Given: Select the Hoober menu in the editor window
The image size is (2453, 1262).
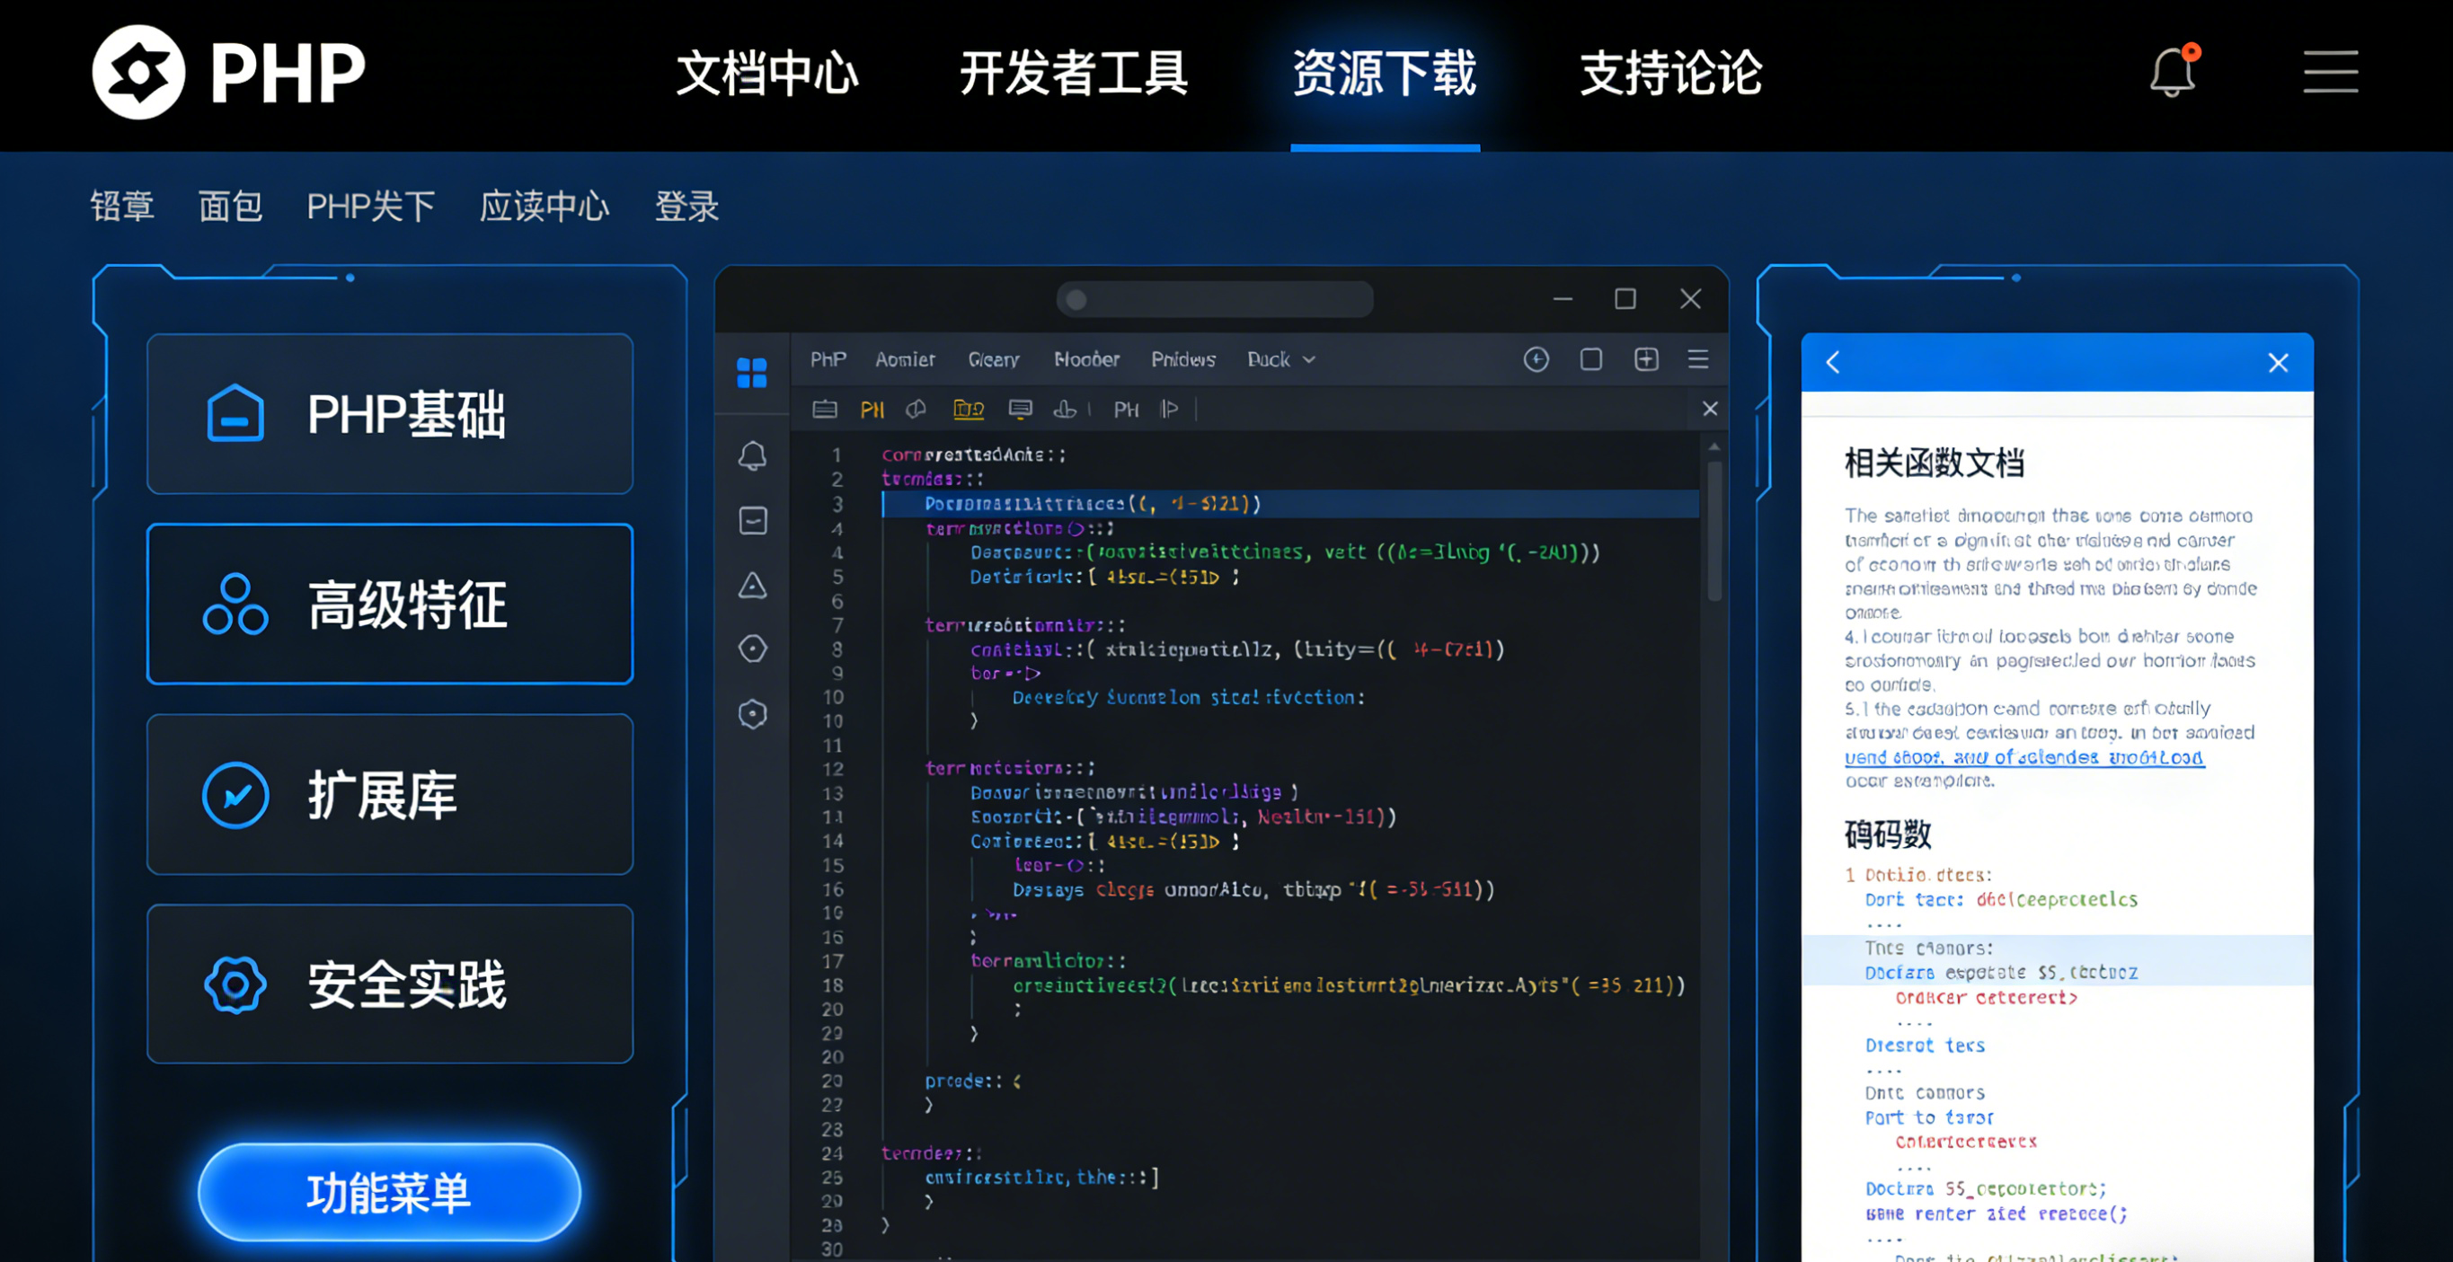Looking at the screenshot, I should [x=1086, y=358].
